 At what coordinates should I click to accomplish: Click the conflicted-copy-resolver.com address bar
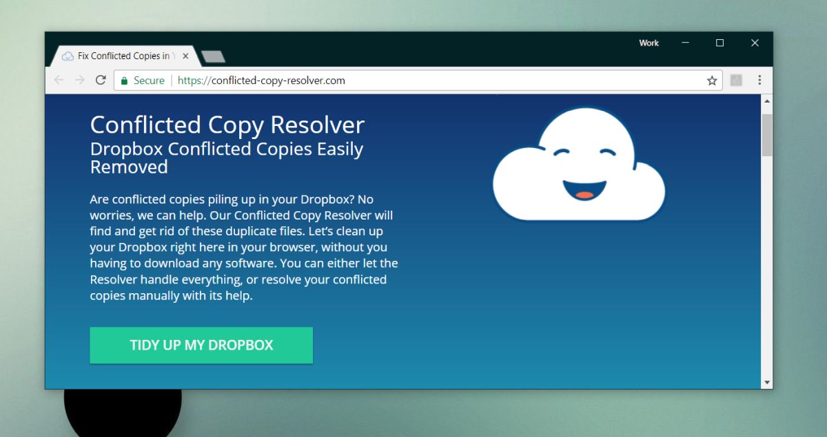click(x=419, y=81)
